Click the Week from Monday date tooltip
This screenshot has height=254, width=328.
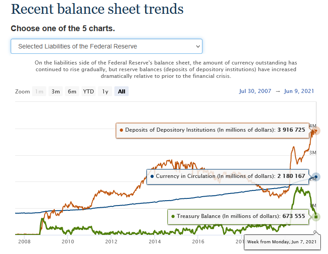point(282,242)
